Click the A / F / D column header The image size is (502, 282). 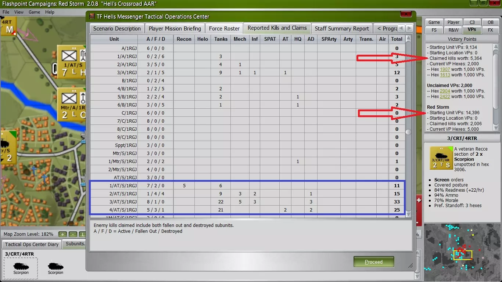click(156, 39)
